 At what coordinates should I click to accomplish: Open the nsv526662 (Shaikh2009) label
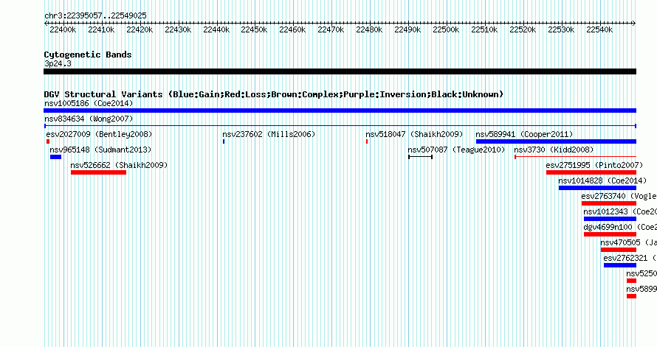click(119, 165)
